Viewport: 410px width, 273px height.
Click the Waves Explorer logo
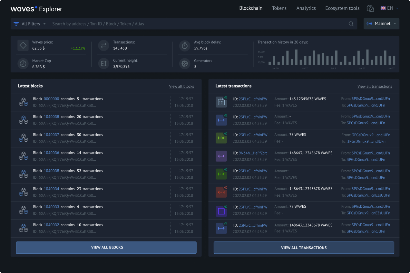(36, 9)
